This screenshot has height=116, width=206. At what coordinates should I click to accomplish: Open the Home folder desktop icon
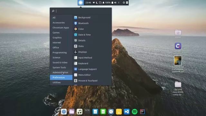178,34
